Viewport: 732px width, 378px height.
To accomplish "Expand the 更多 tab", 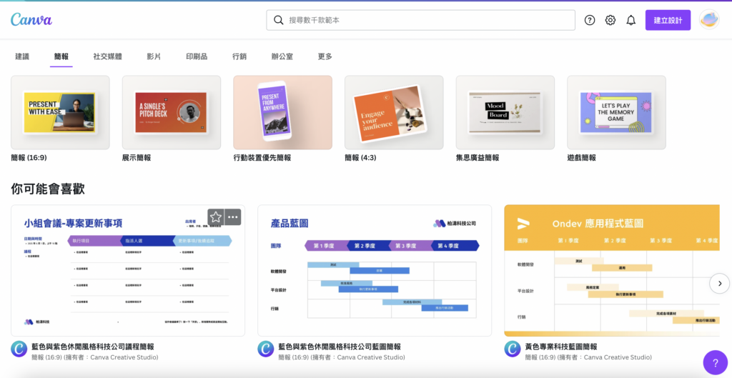I will (325, 56).
